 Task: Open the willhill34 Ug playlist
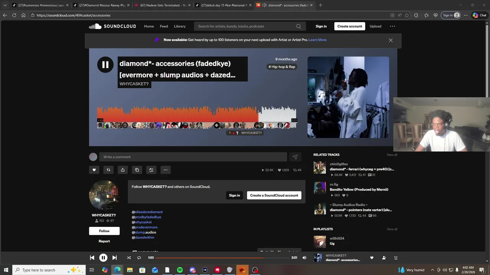(332, 243)
